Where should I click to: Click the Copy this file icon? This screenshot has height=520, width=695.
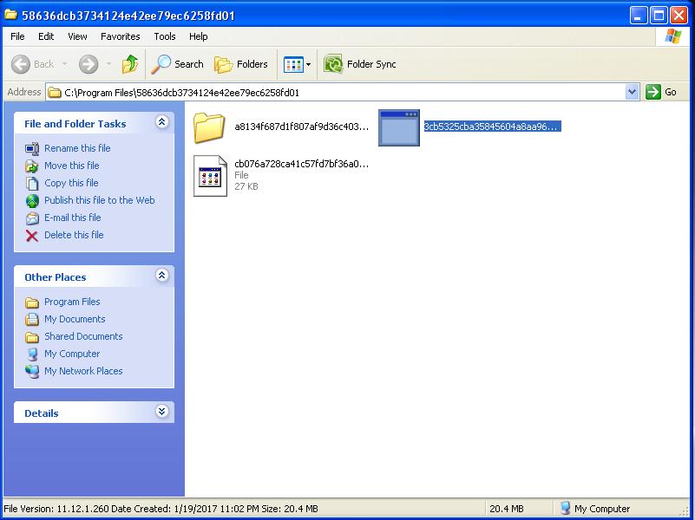[32, 183]
